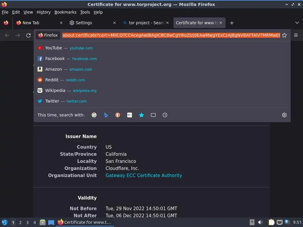Choose the Twitter suggestion
This screenshot has width=303, height=227.
point(162,101)
